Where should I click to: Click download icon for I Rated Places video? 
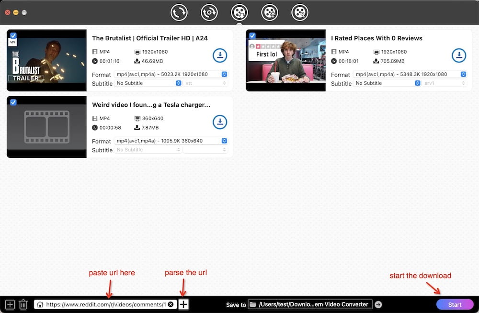[x=458, y=56]
